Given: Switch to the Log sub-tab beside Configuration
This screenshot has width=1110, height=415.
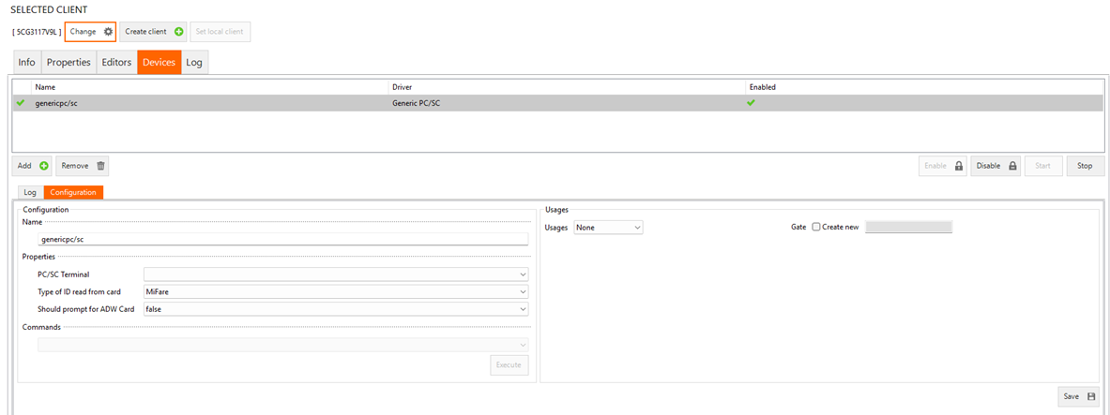Looking at the screenshot, I should pos(30,192).
